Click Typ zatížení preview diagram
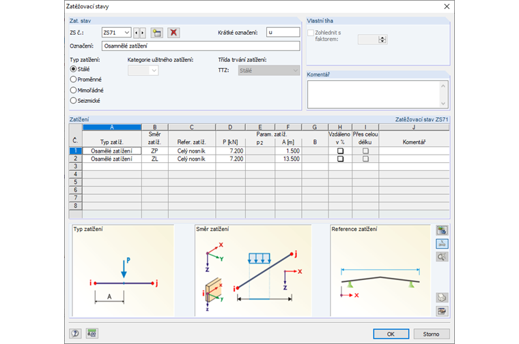 click(123, 270)
